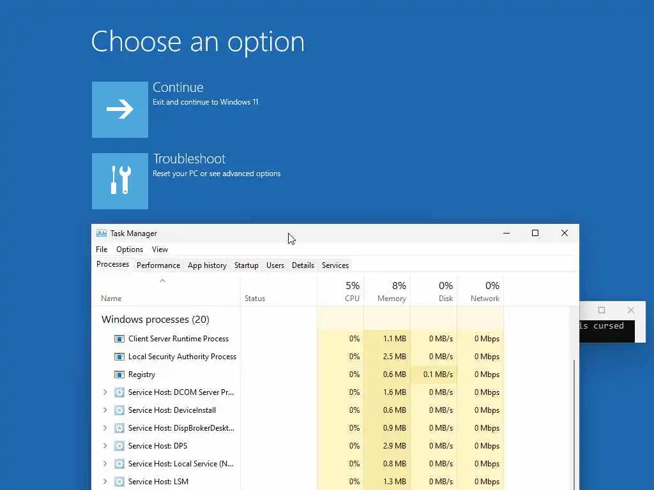The height and width of the screenshot is (490, 654).
Task: Expand Service Host: DeviceInstall row
Action: pyautogui.click(x=105, y=410)
